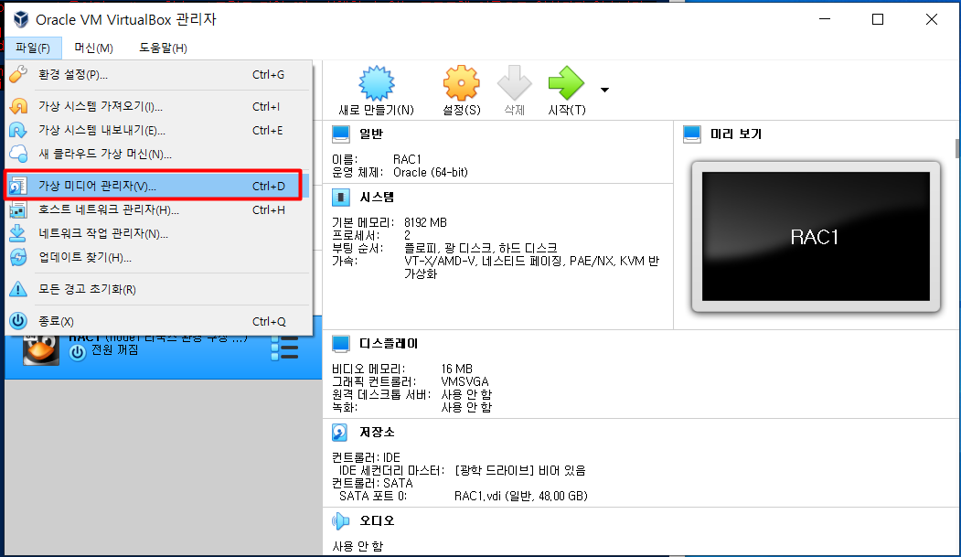Click the 오디오 speaker icon
961x557 pixels.
click(x=340, y=520)
